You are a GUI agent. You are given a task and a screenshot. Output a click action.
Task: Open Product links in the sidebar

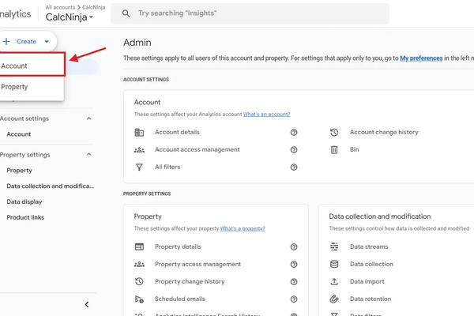25,217
